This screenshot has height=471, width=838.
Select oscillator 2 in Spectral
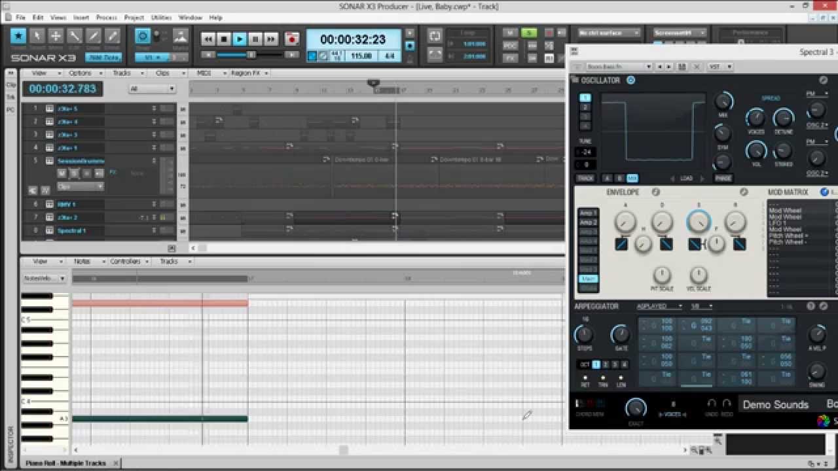click(585, 107)
